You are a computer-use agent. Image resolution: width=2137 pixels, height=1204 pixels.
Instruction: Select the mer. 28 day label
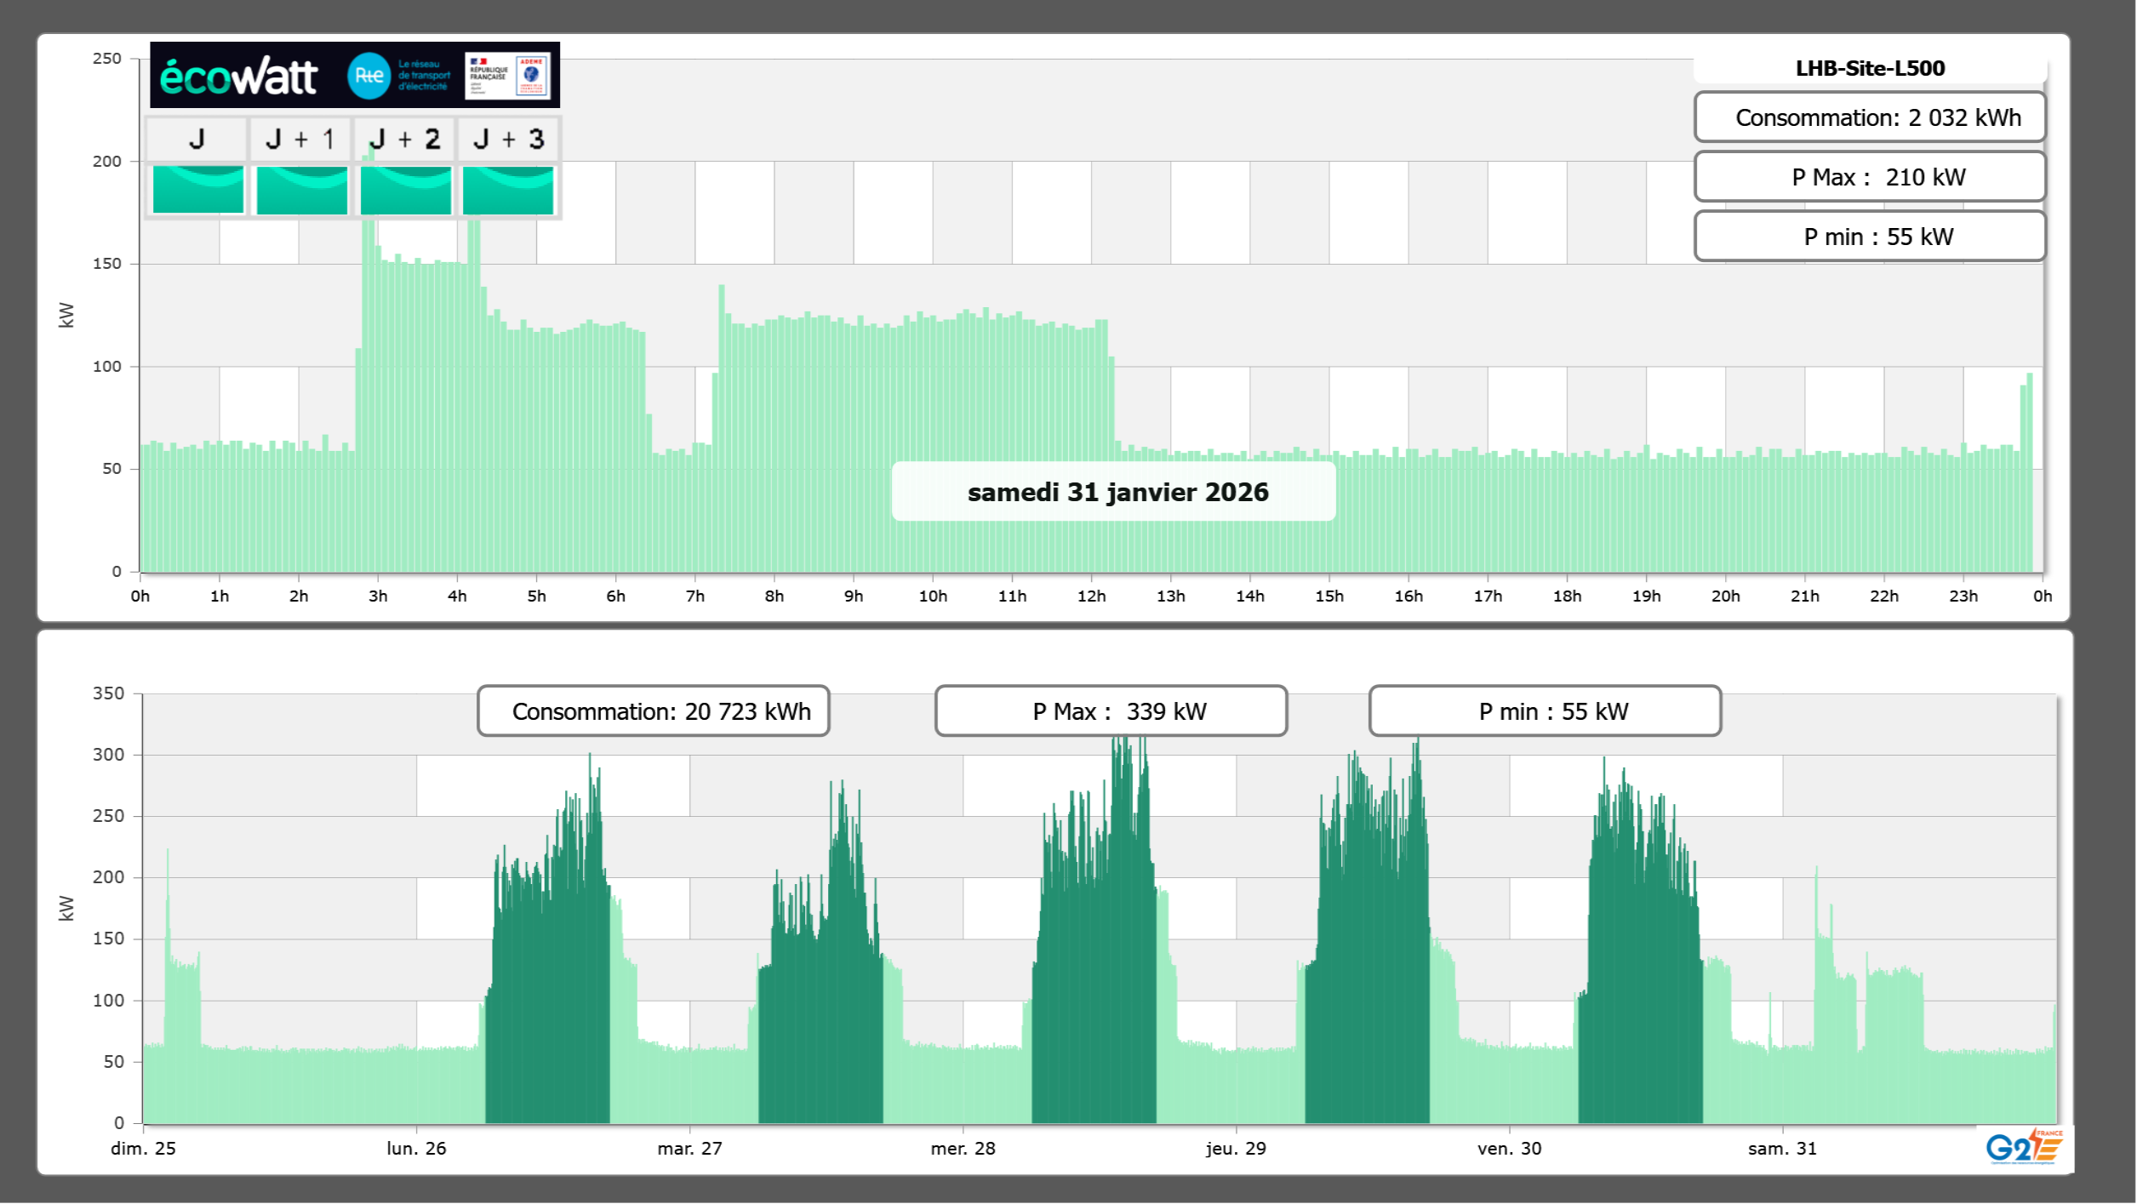(963, 1148)
